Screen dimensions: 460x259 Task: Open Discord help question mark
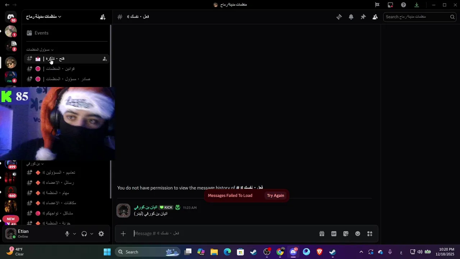point(404,5)
